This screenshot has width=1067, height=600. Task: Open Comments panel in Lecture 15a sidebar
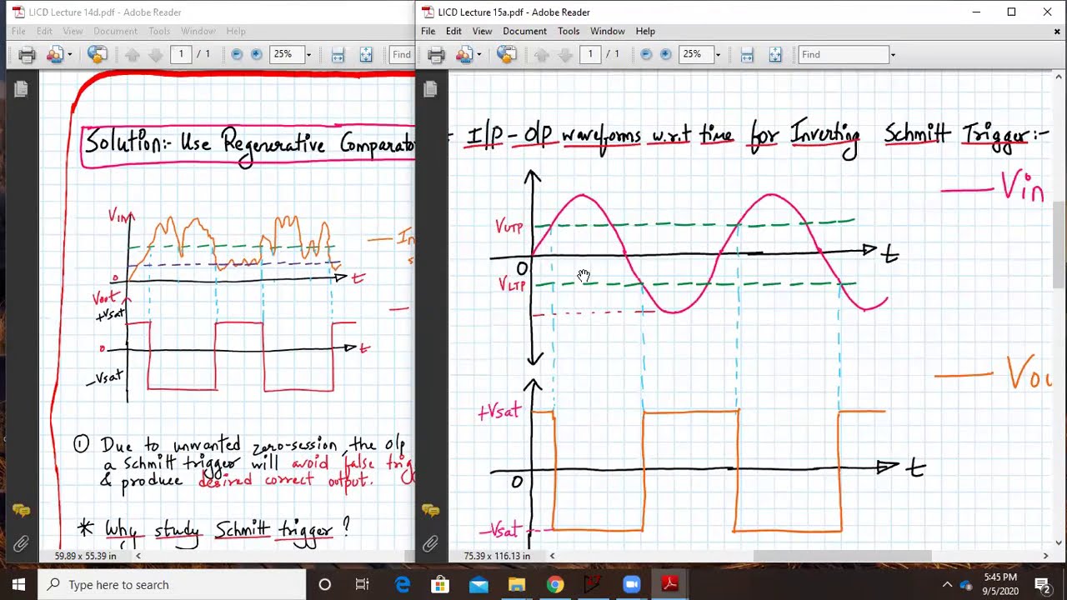coord(430,510)
